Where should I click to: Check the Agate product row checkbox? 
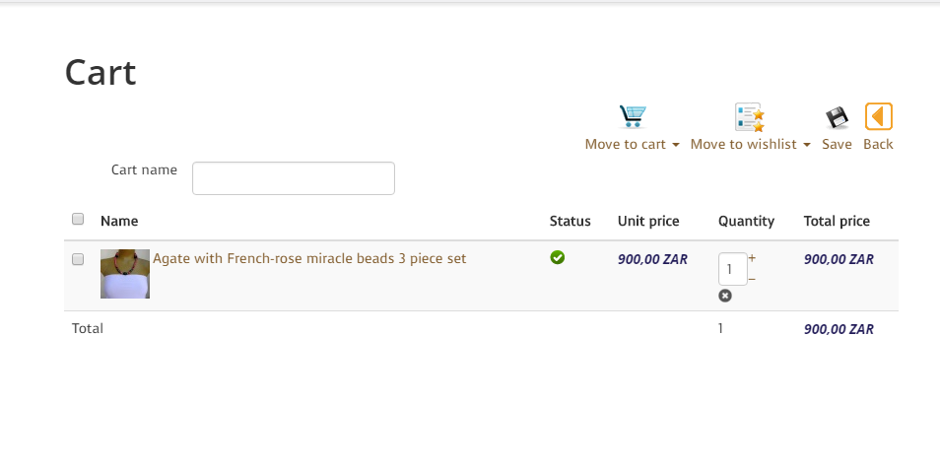(x=78, y=259)
